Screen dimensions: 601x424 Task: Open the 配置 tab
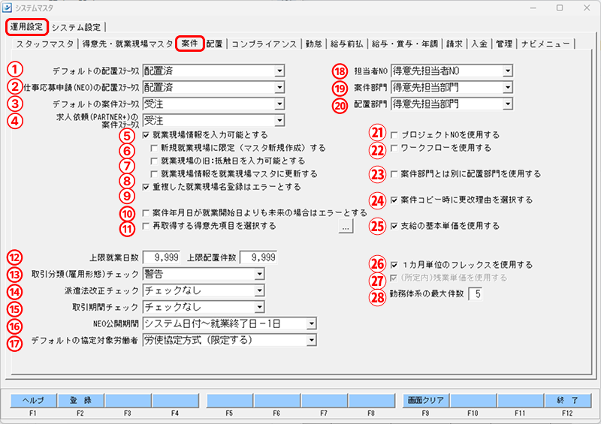pos(214,44)
